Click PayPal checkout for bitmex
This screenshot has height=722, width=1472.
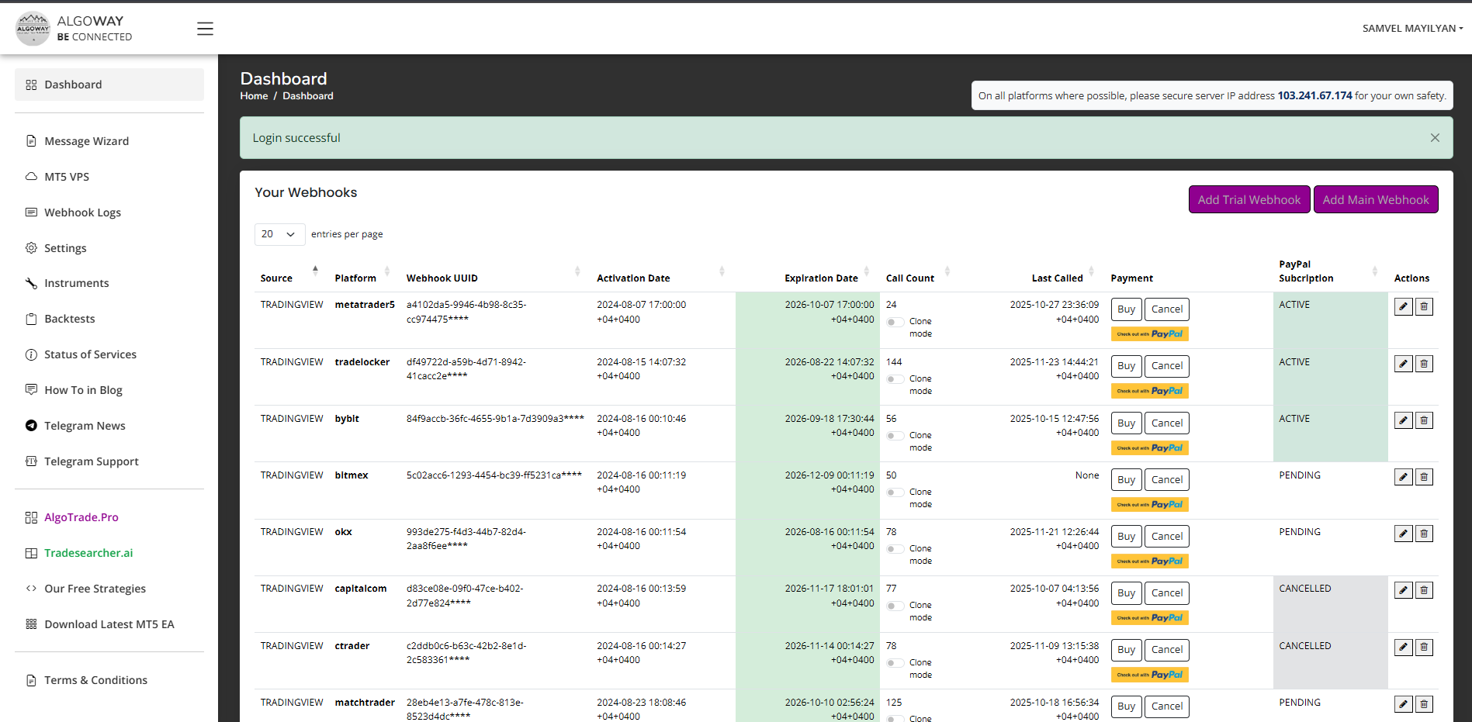pyautogui.click(x=1150, y=504)
